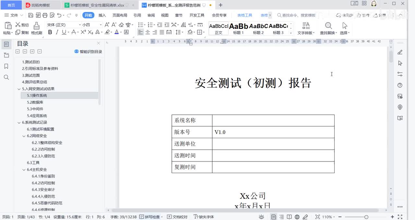Image resolution: width=415 pixels, height=220 pixels.
Task: Toggle italic formatting
Action: (x=57, y=32)
